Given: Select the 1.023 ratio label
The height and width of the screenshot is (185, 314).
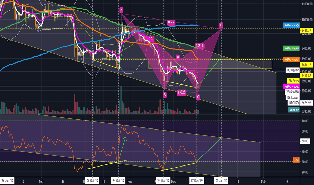Looking at the screenshot, I should (x=182, y=92).
